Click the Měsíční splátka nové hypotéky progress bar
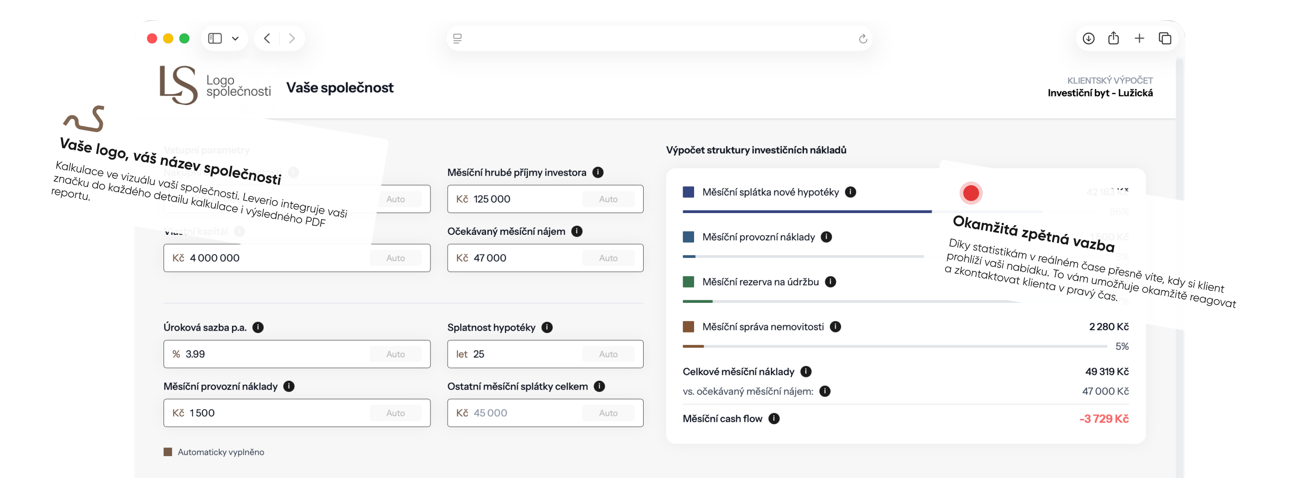Image resolution: width=1302 pixels, height=478 pixels. pyautogui.click(x=862, y=212)
